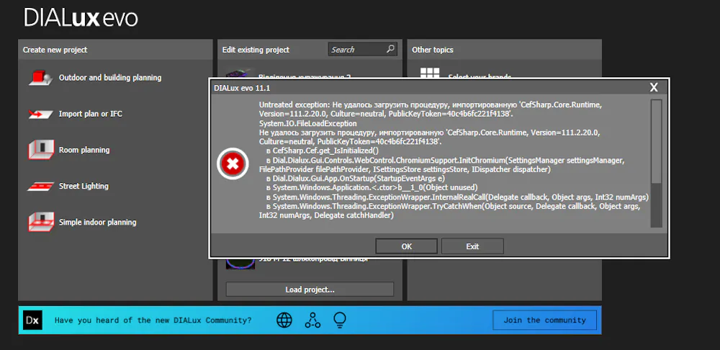This screenshot has width=720, height=350.
Task: Click Join the community button
Action: (544, 320)
